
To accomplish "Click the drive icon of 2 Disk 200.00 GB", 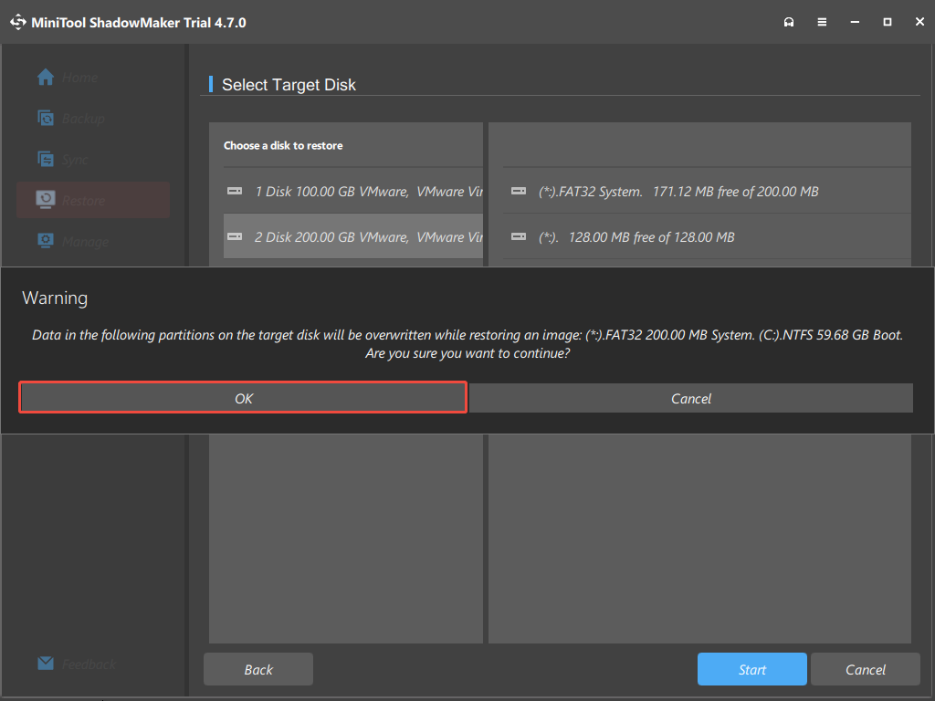I will click(235, 236).
